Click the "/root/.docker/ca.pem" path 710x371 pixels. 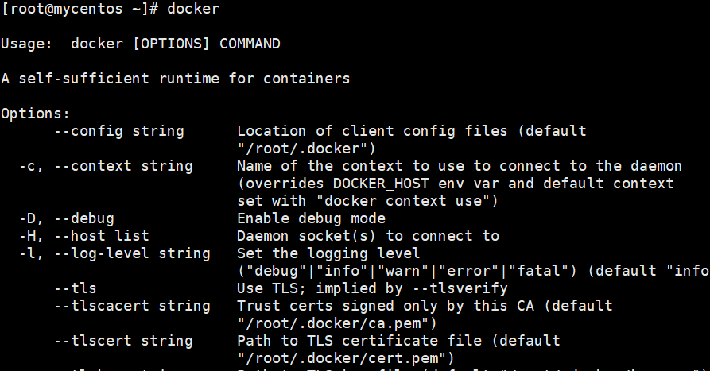click(337, 323)
